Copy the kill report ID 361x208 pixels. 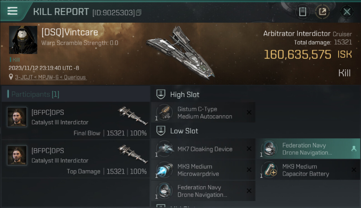pyautogui.click(x=139, y=12)
